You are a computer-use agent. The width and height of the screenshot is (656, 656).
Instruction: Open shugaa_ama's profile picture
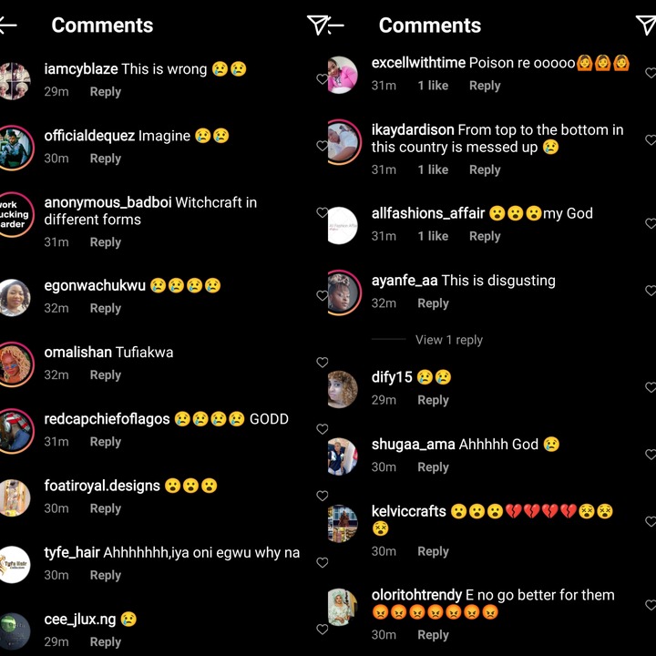[343, 456]
